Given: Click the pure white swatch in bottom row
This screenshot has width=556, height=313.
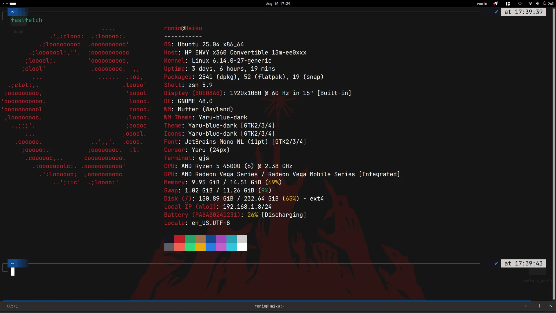Looking at the screenshot, I should point(242,247).
